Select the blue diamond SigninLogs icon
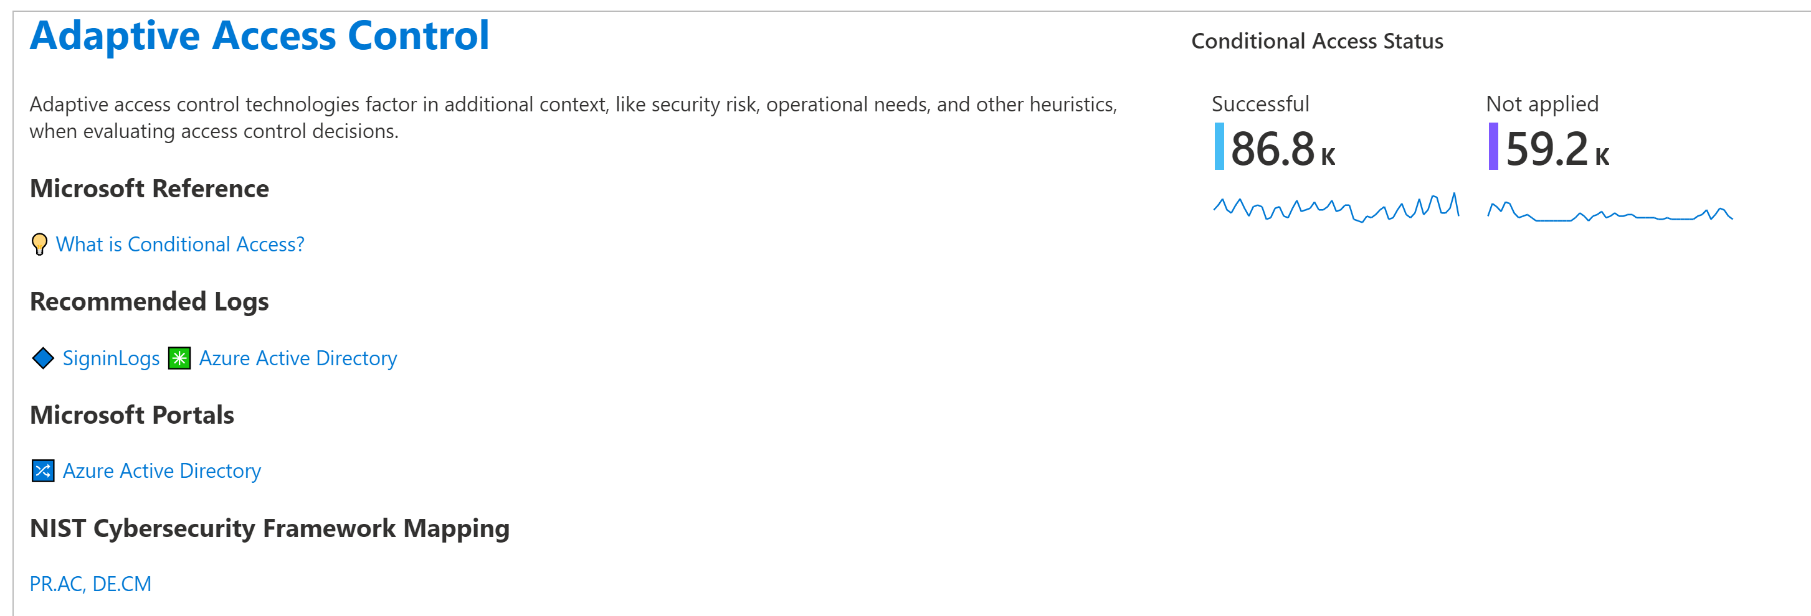 click(43, 358)
